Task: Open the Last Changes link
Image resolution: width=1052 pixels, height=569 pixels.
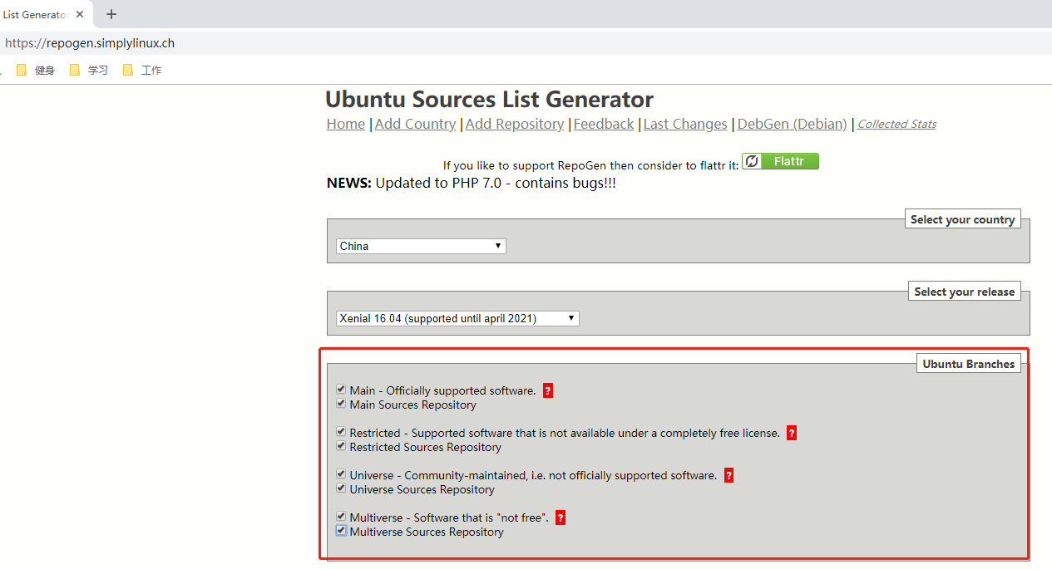Action: pos(685,124)
